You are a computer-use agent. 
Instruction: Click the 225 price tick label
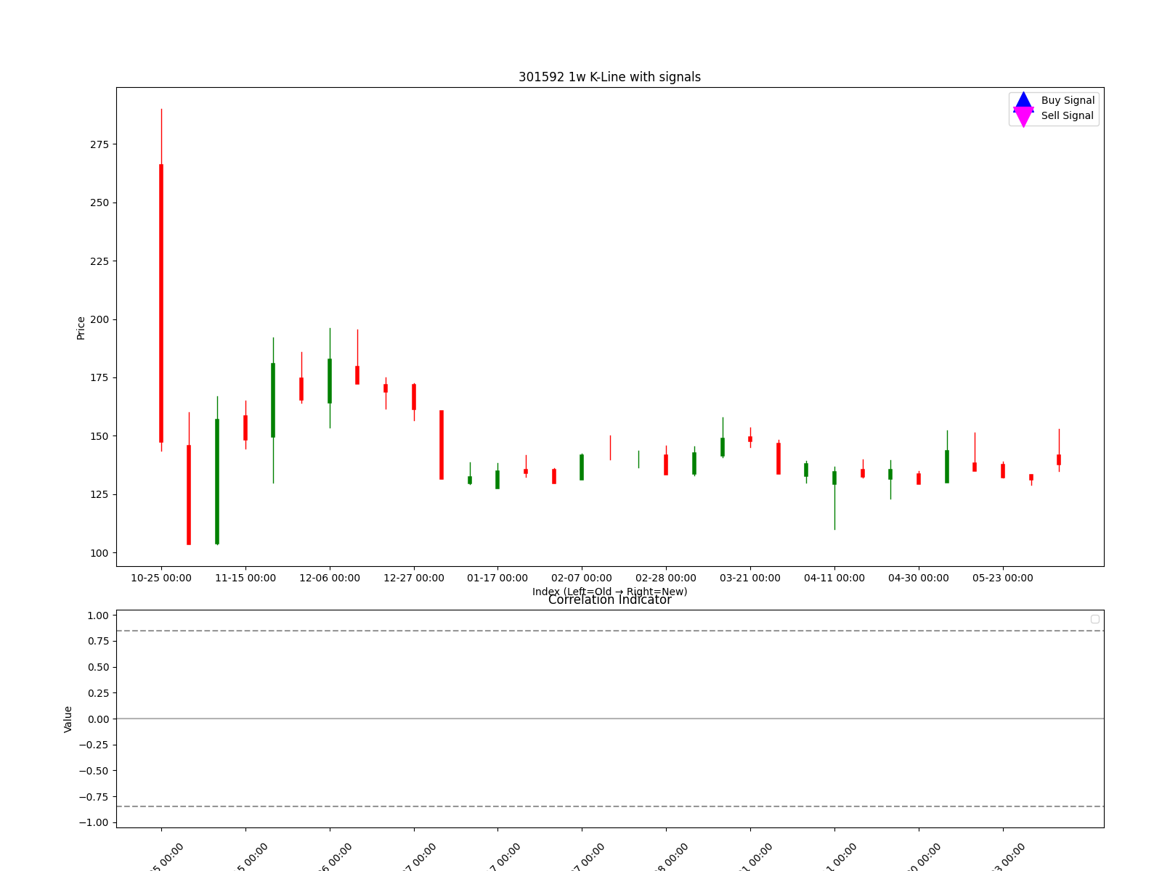[99, 261]
